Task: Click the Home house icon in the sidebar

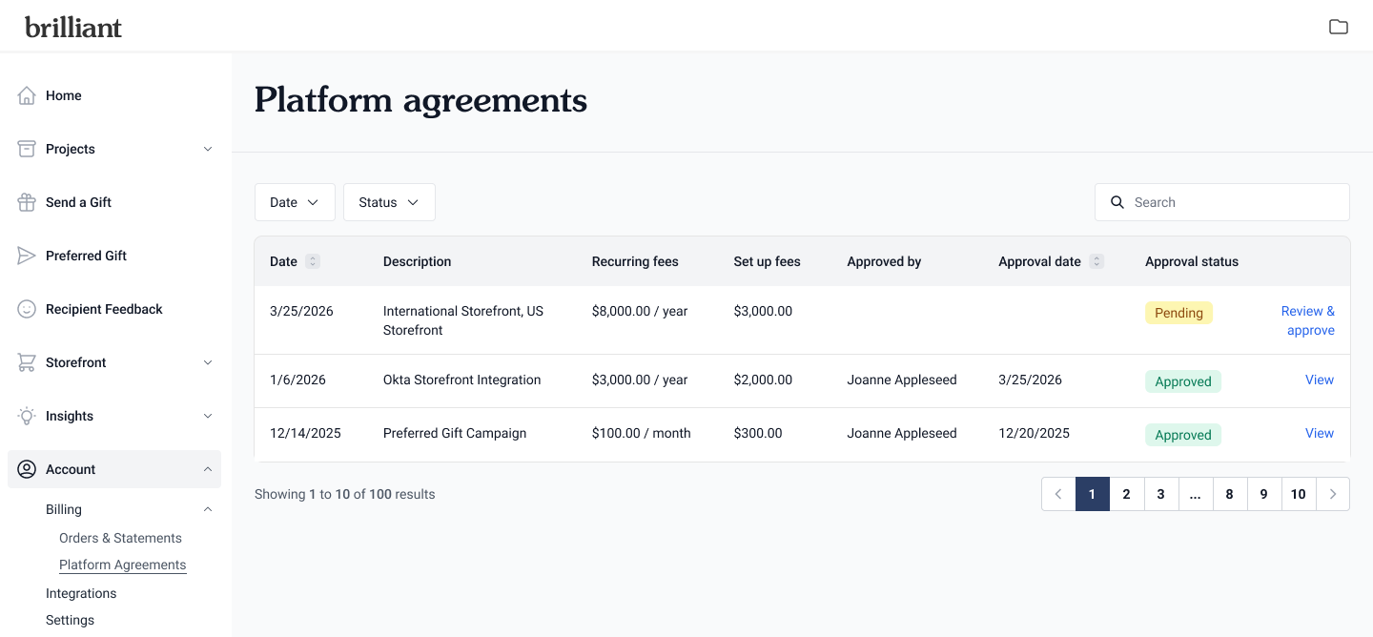Action: [x=27, y=95]
